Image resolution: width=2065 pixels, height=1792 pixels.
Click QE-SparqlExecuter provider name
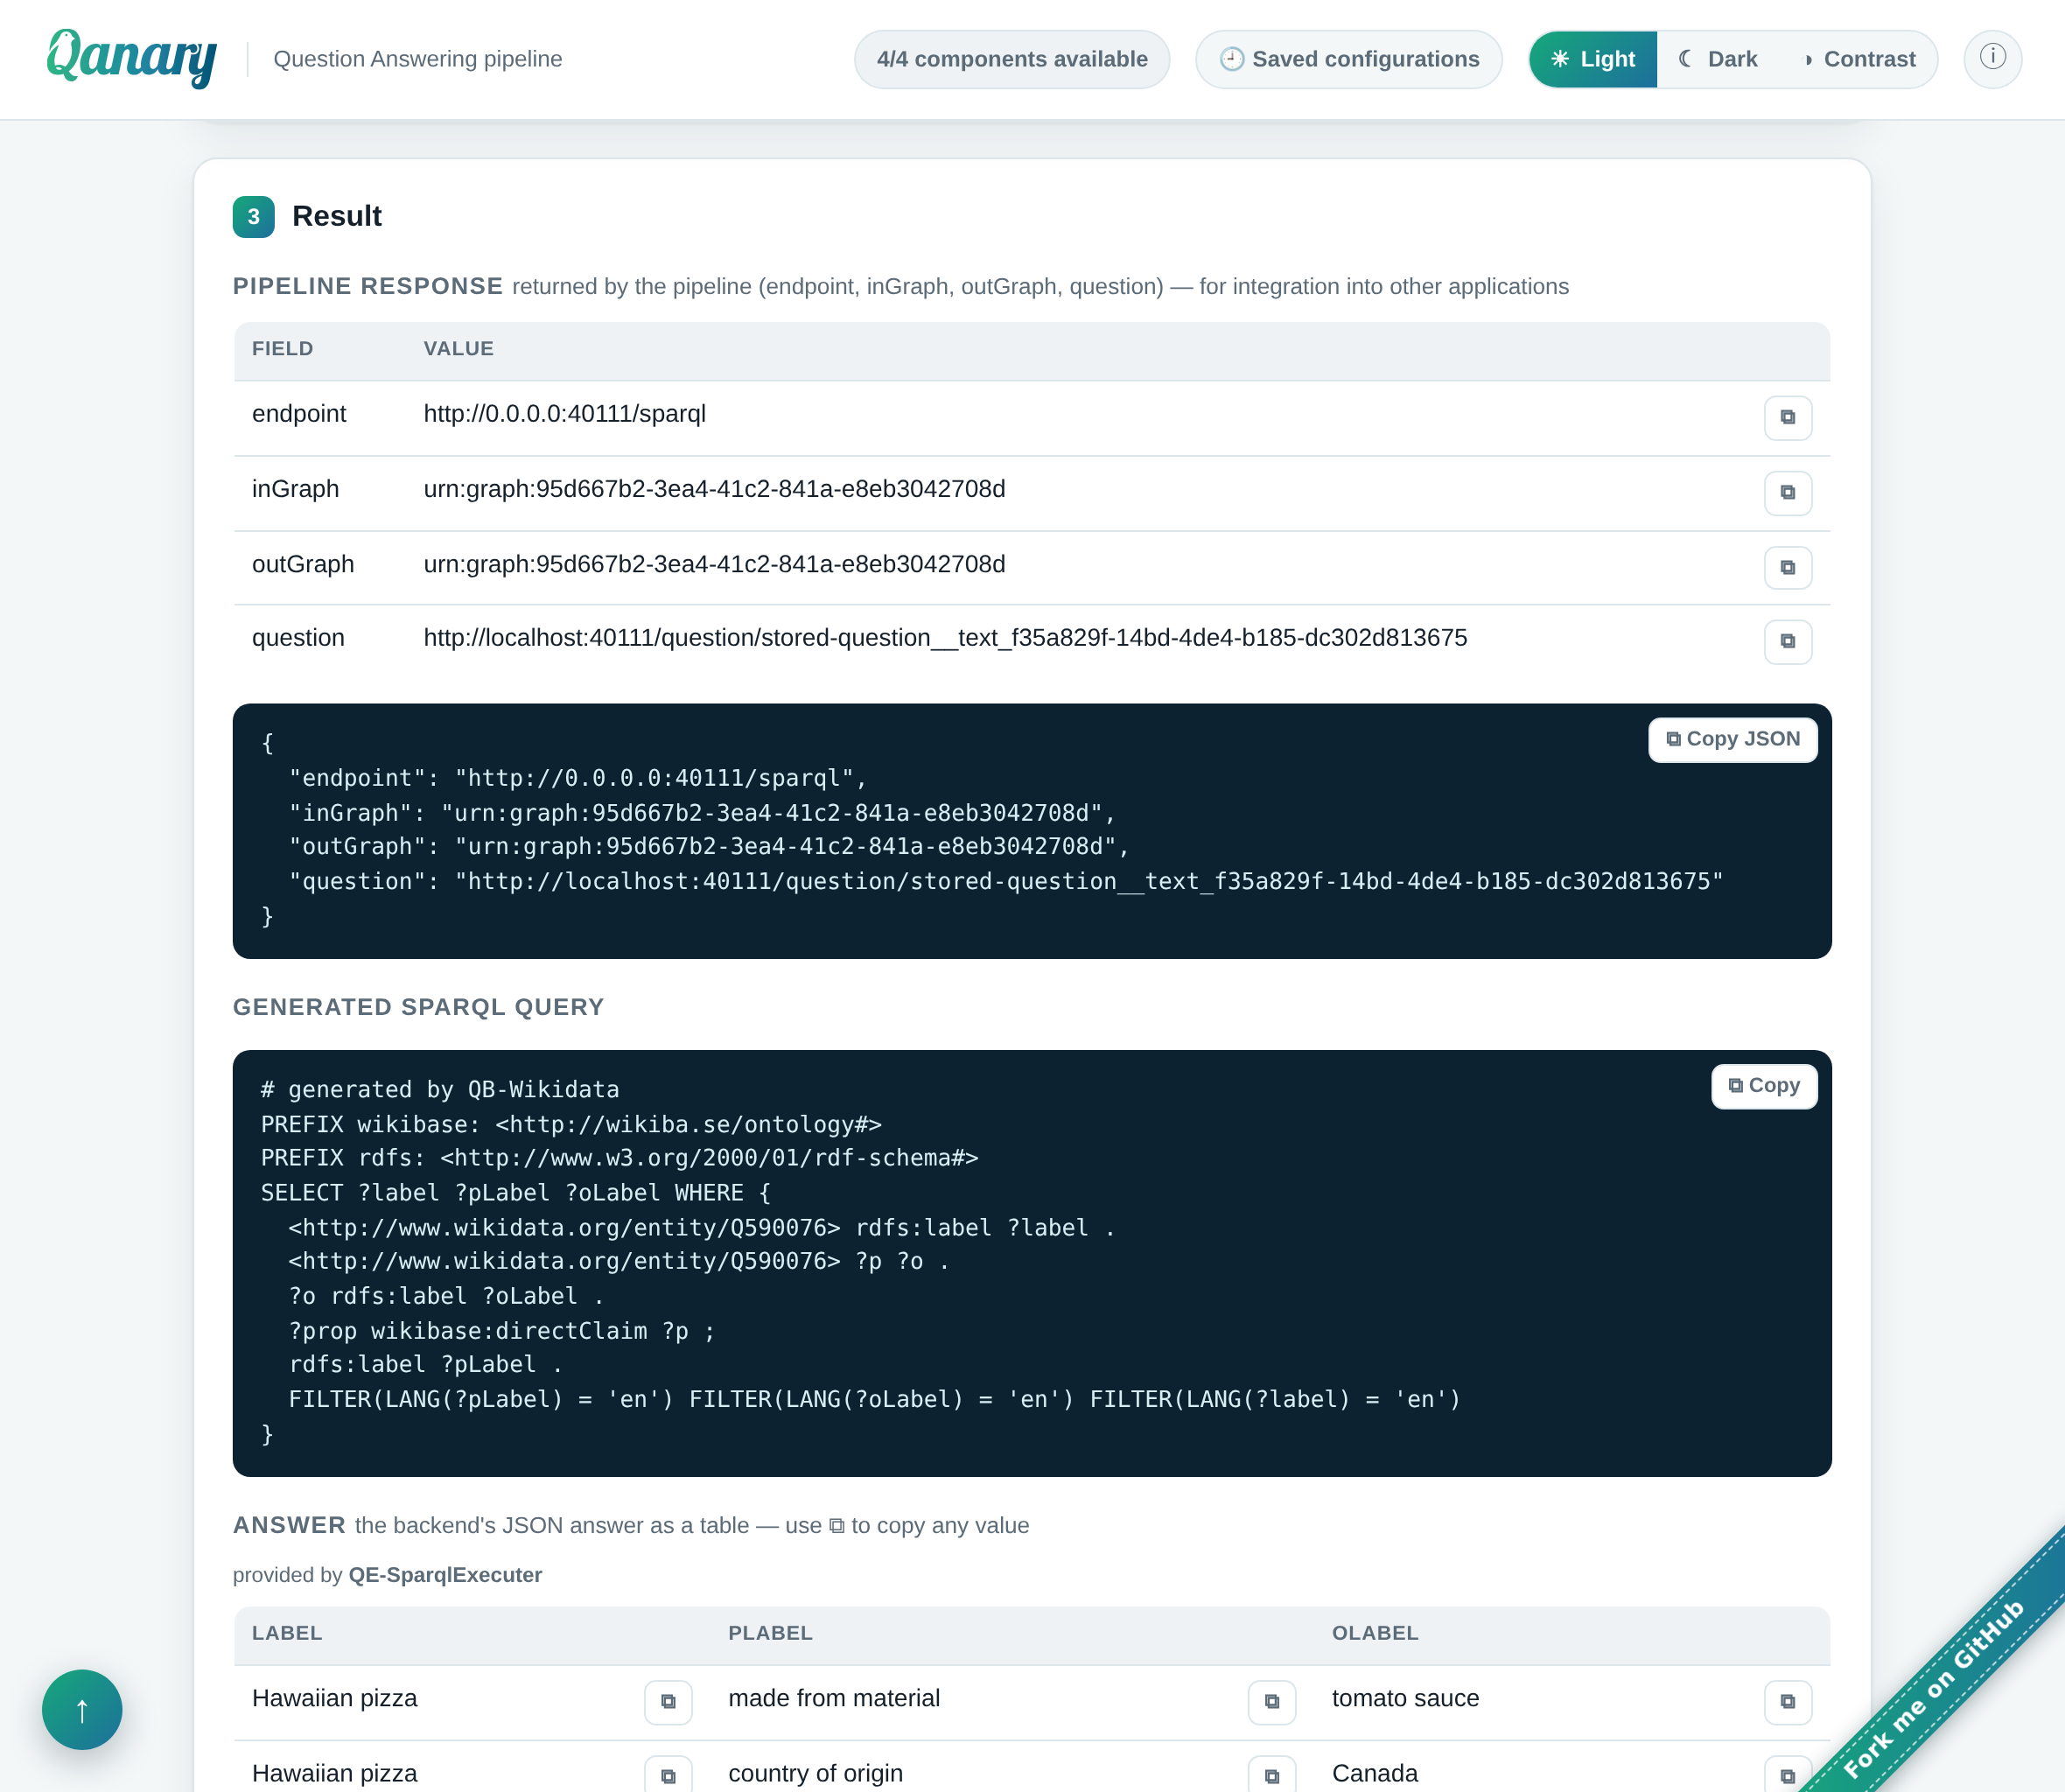tap(445, 1574)
